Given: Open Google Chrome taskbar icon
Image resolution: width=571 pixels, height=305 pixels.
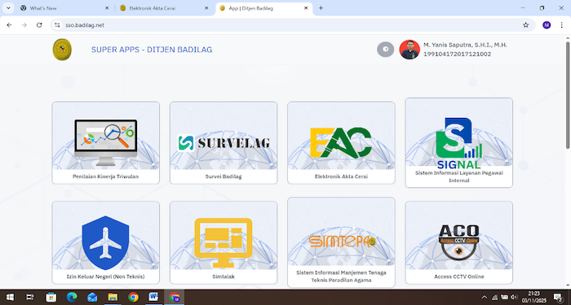Looking at the screenshot, I should (x=133, y=298).
